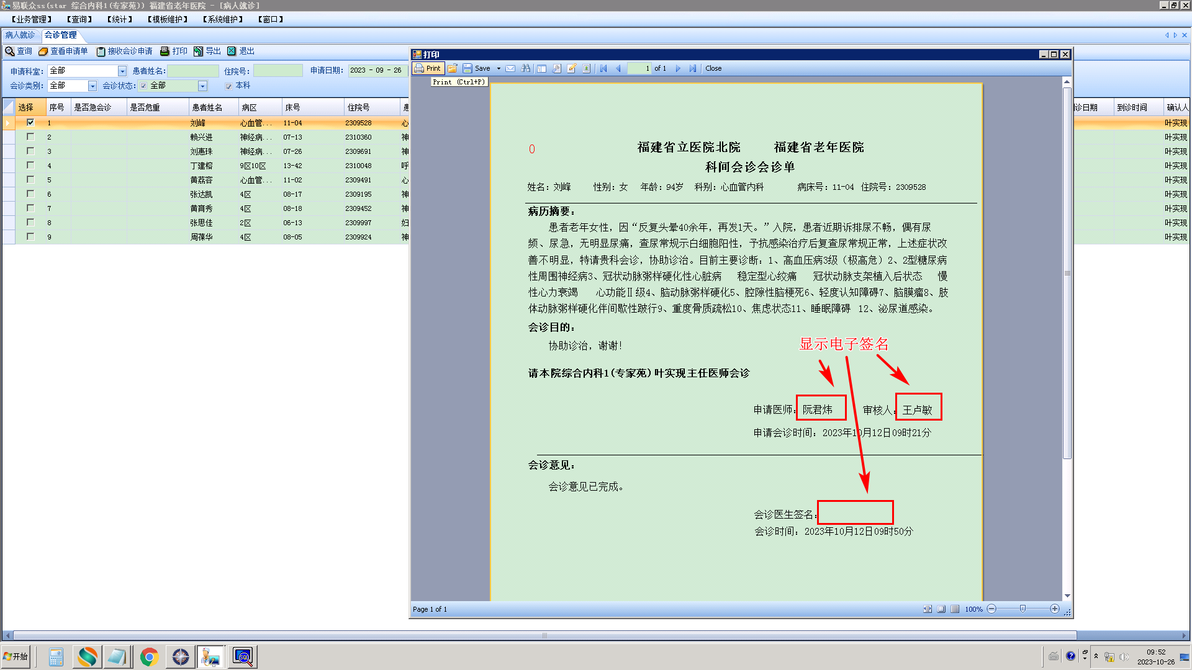
Task: Click the 导出 export icon
Action: tap(199, 51)
